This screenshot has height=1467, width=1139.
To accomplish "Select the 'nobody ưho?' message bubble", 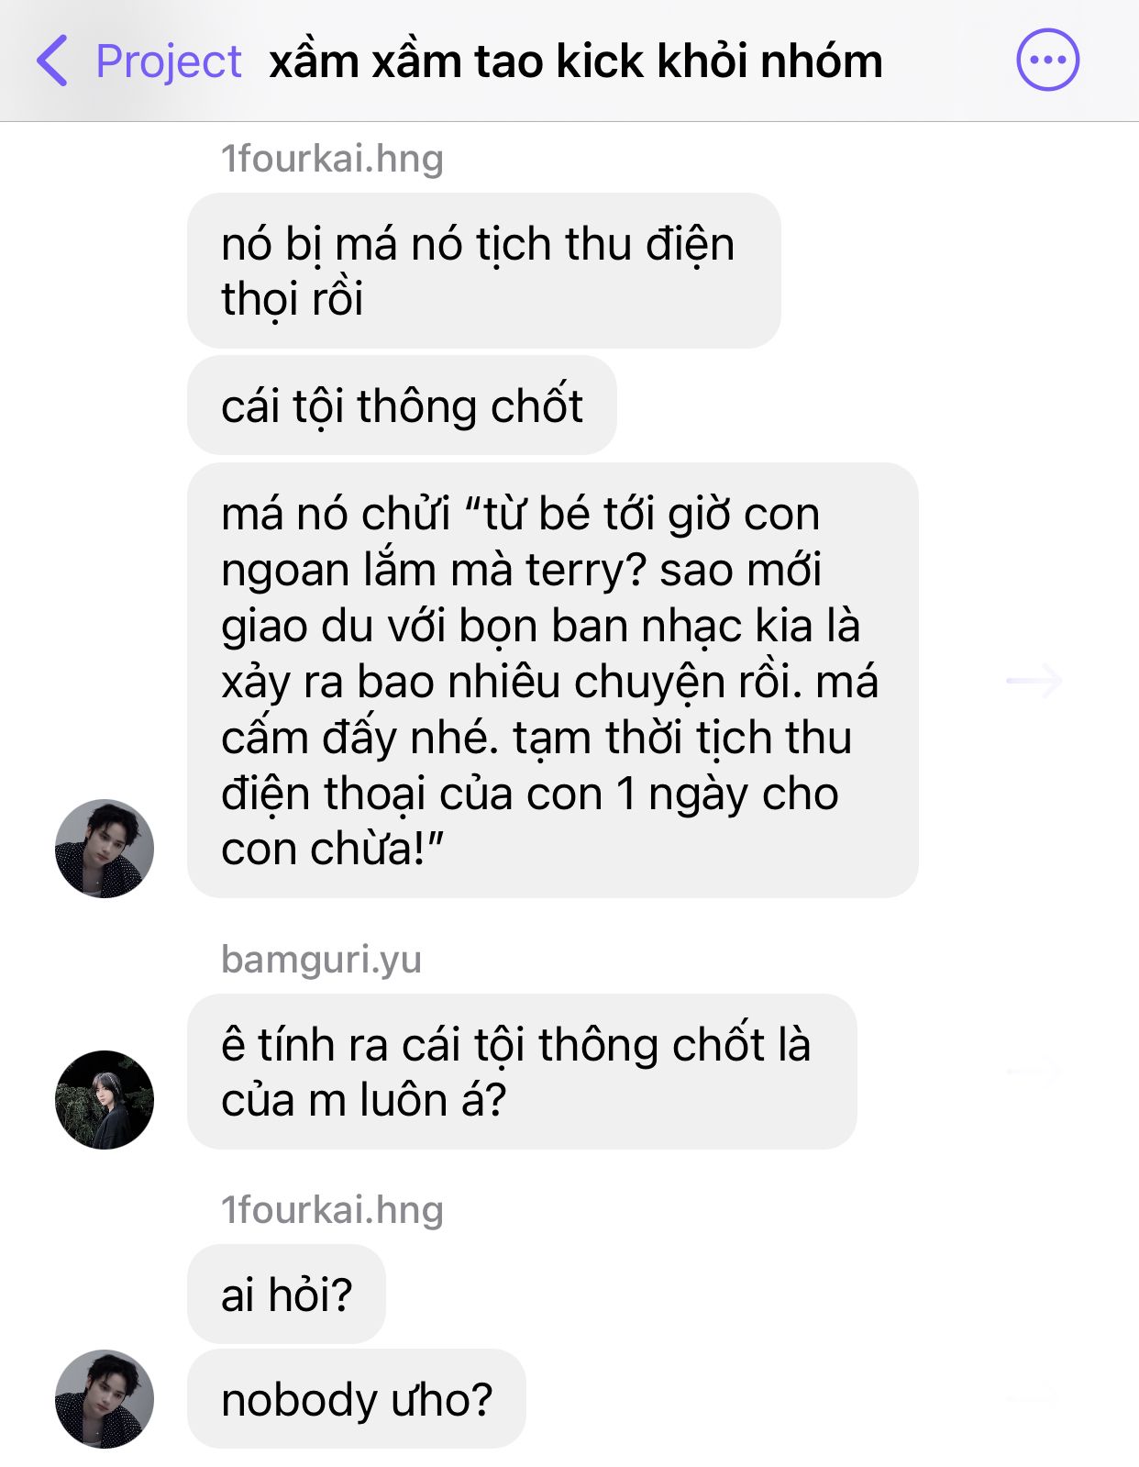I will point(357,1398).
